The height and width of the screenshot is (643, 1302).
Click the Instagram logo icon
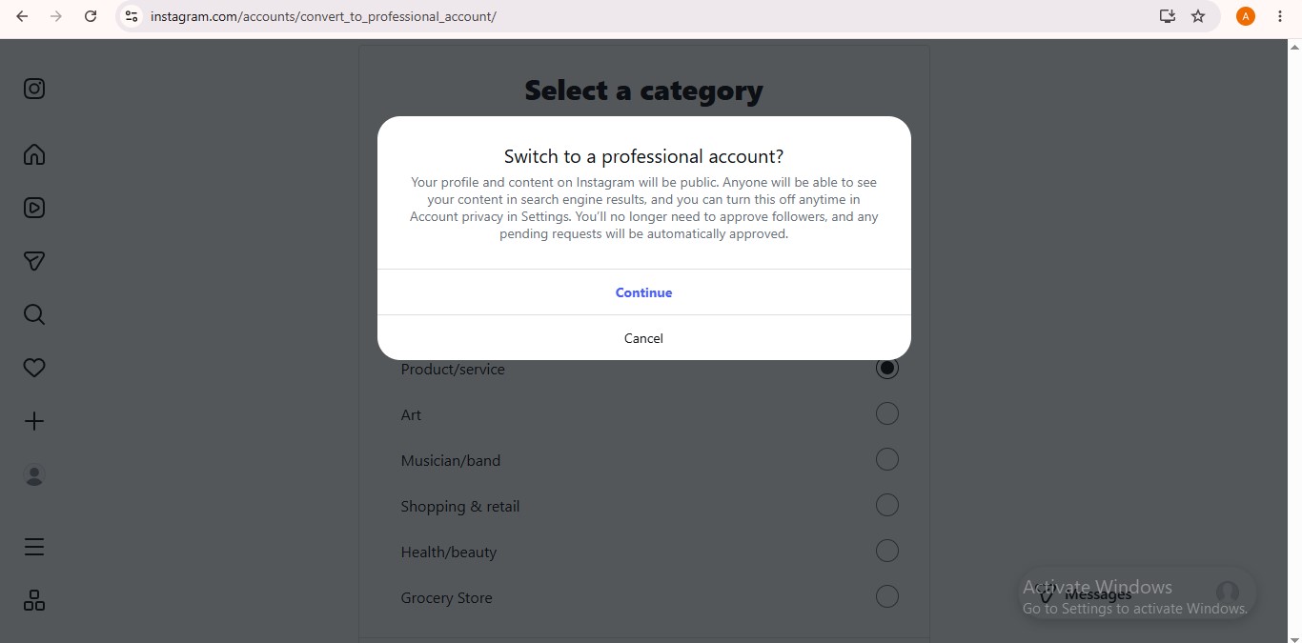click(x=34, y=89)
